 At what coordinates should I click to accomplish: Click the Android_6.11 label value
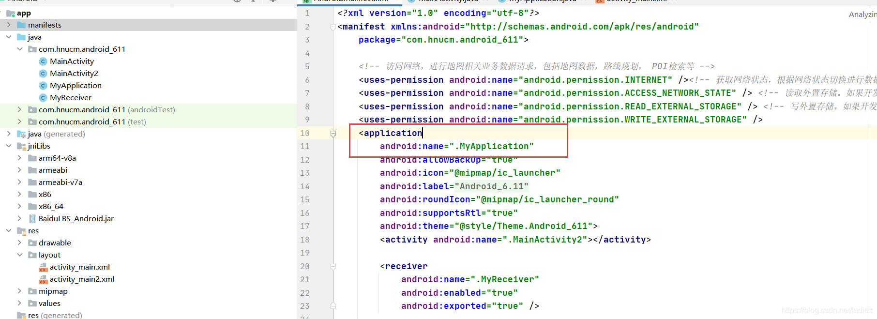[492, 186]
